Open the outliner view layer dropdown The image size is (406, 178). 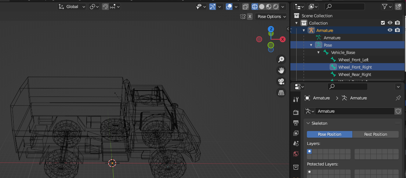(313, 7)
